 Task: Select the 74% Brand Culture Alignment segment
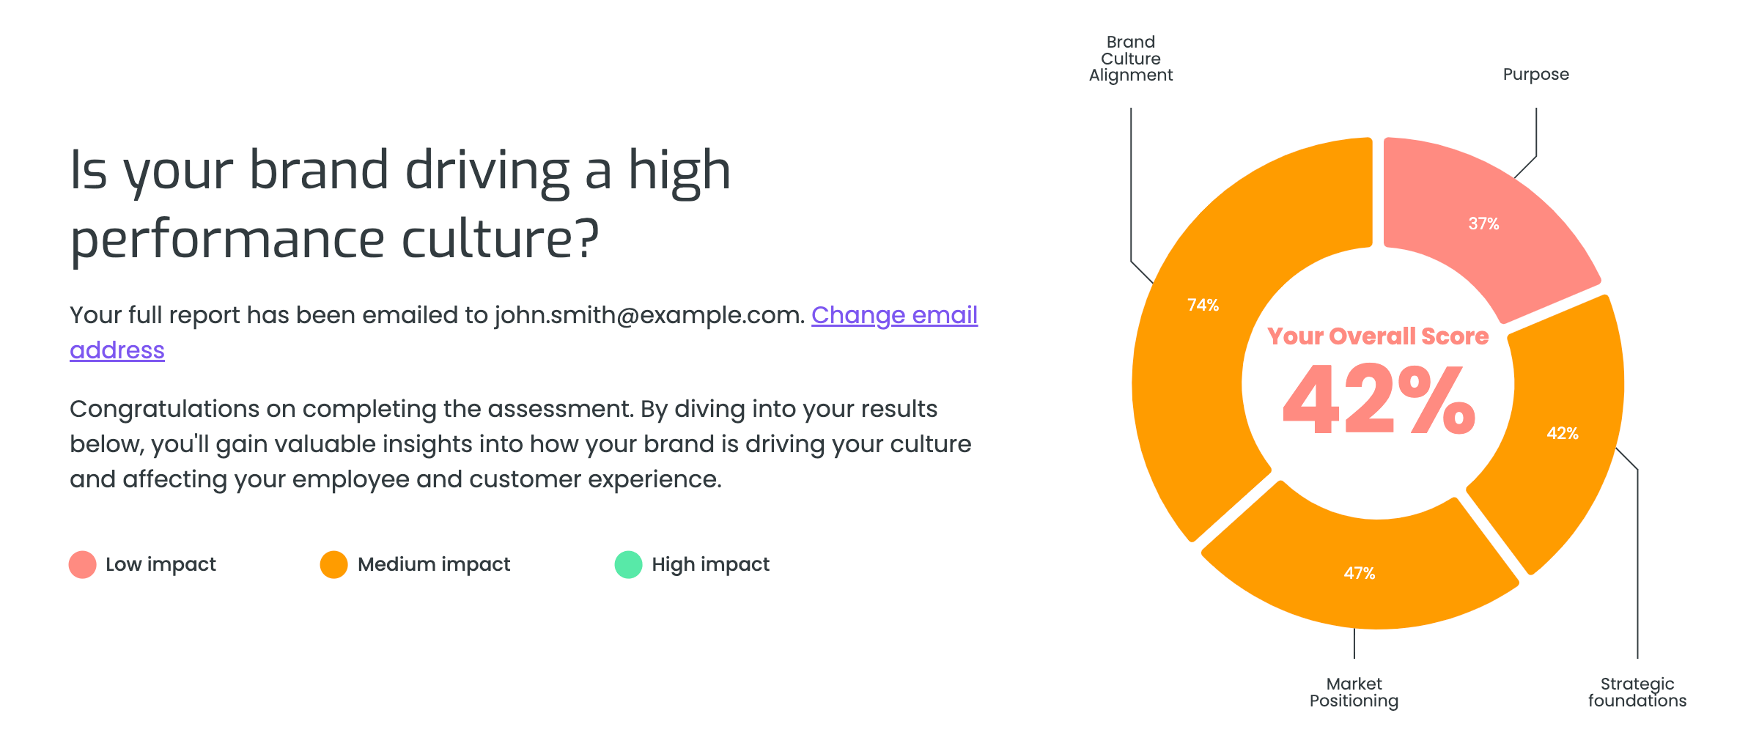click(x=1203, y=305)
